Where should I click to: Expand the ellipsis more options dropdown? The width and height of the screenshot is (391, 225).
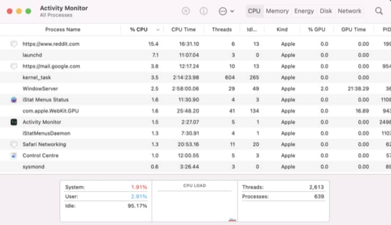[226, 11]
